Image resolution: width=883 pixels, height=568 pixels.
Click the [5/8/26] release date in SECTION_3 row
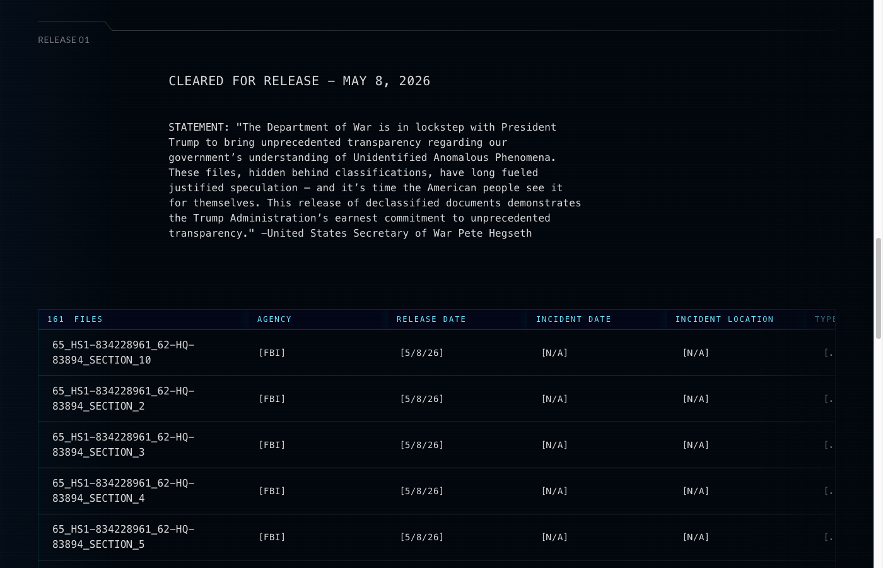[x=422, y=445]
